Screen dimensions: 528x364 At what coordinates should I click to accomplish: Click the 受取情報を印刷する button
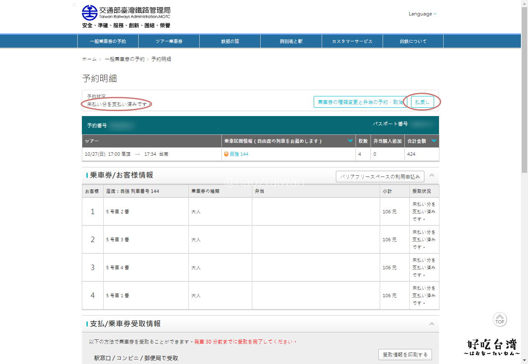405,355
